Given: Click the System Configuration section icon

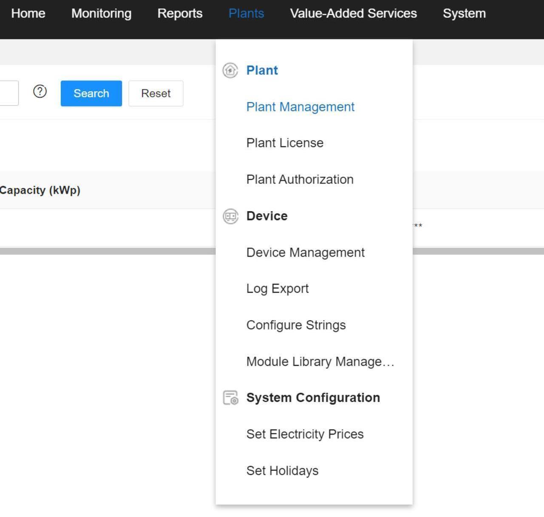Looking at the screenshot, I should click(x=230, y=398).
